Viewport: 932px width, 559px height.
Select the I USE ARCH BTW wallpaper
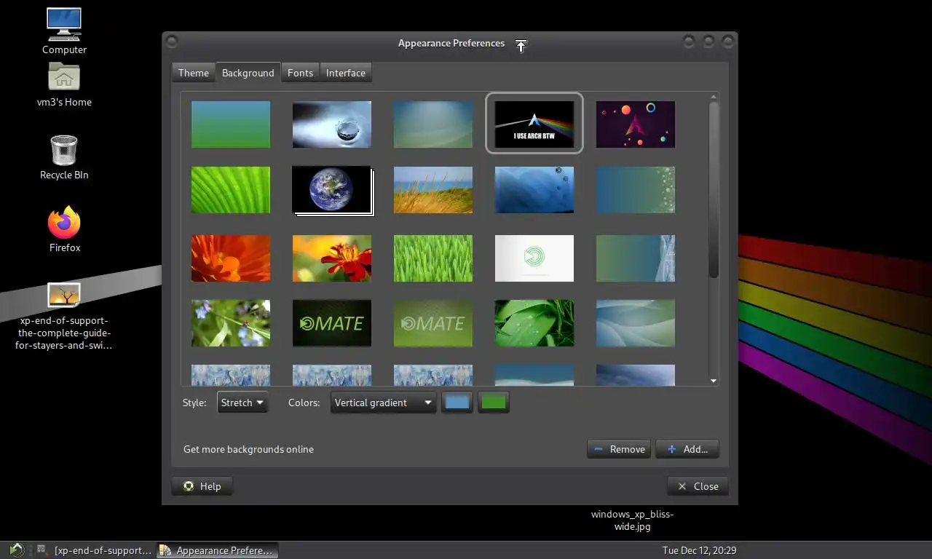(x=534, y=124)
